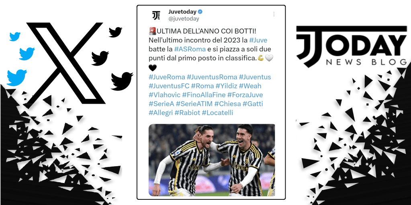411x205 pixels.
Task: Click the flexed biceps emoji
Action: point(261,58)
